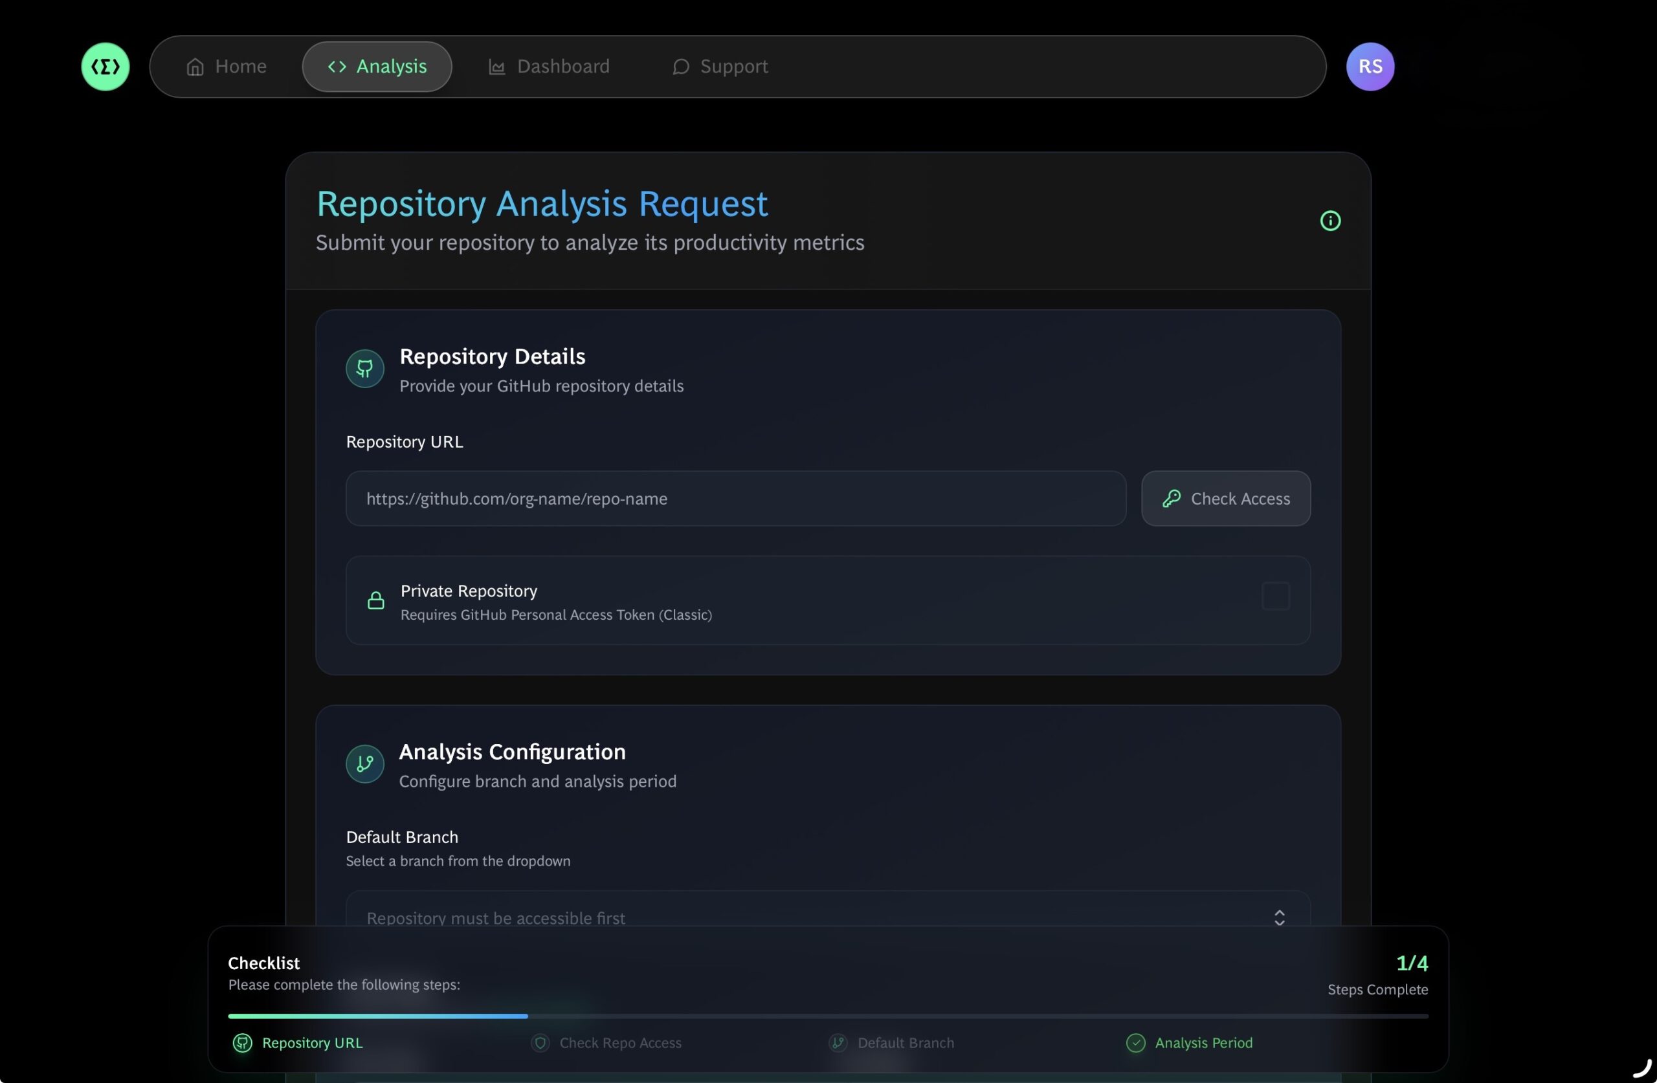The height and width of the screenshot is (1083, 1657).
Task: Click the Checklist heading
Action: [264, 963]
